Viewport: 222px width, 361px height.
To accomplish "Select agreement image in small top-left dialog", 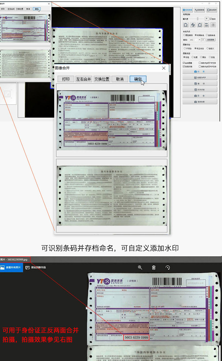I will (25, 65).
